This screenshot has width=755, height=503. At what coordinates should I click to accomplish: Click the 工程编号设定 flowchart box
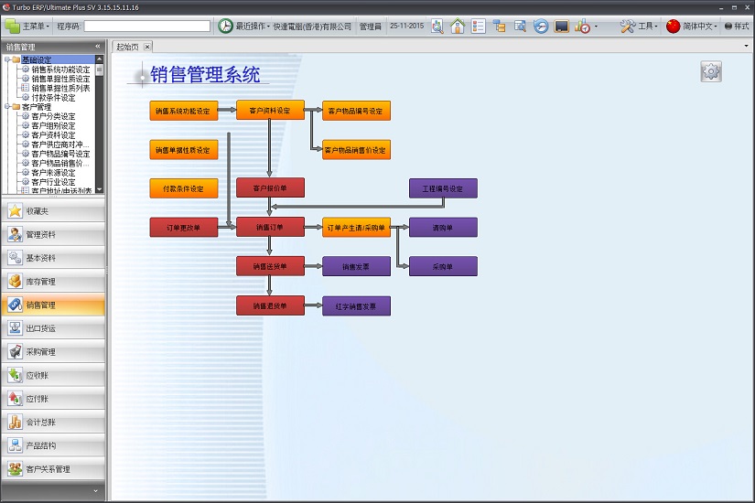443,188
